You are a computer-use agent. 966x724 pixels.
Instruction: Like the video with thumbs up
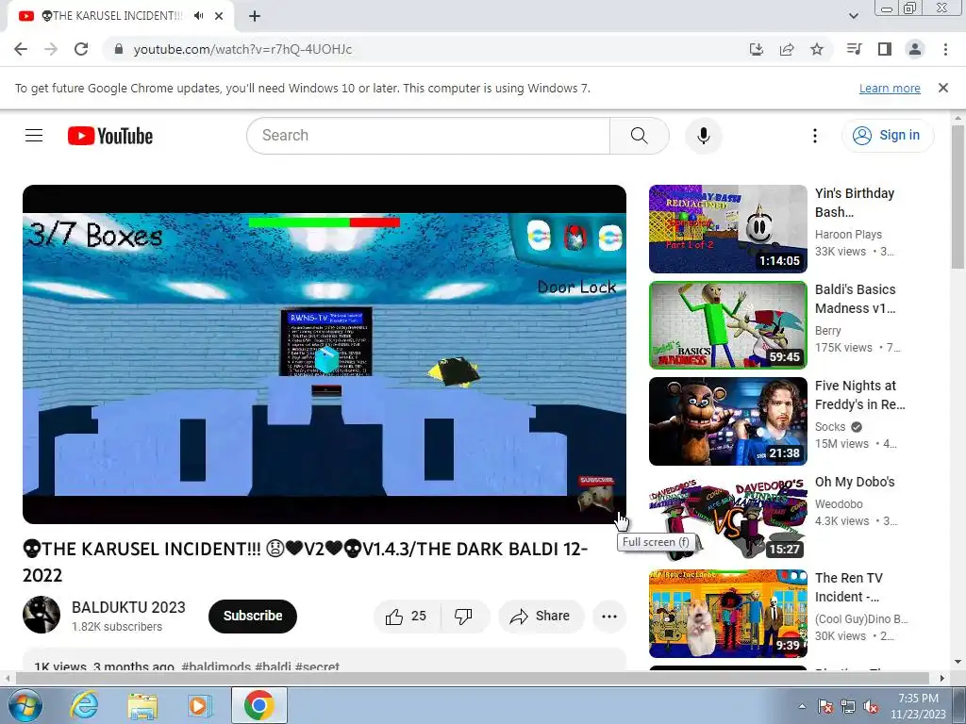(407, 616)
